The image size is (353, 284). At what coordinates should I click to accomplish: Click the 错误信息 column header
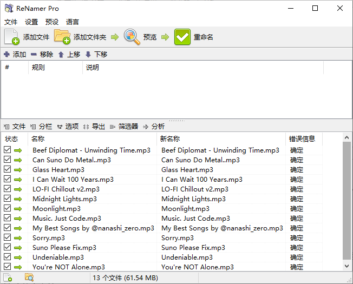[304, 138]
